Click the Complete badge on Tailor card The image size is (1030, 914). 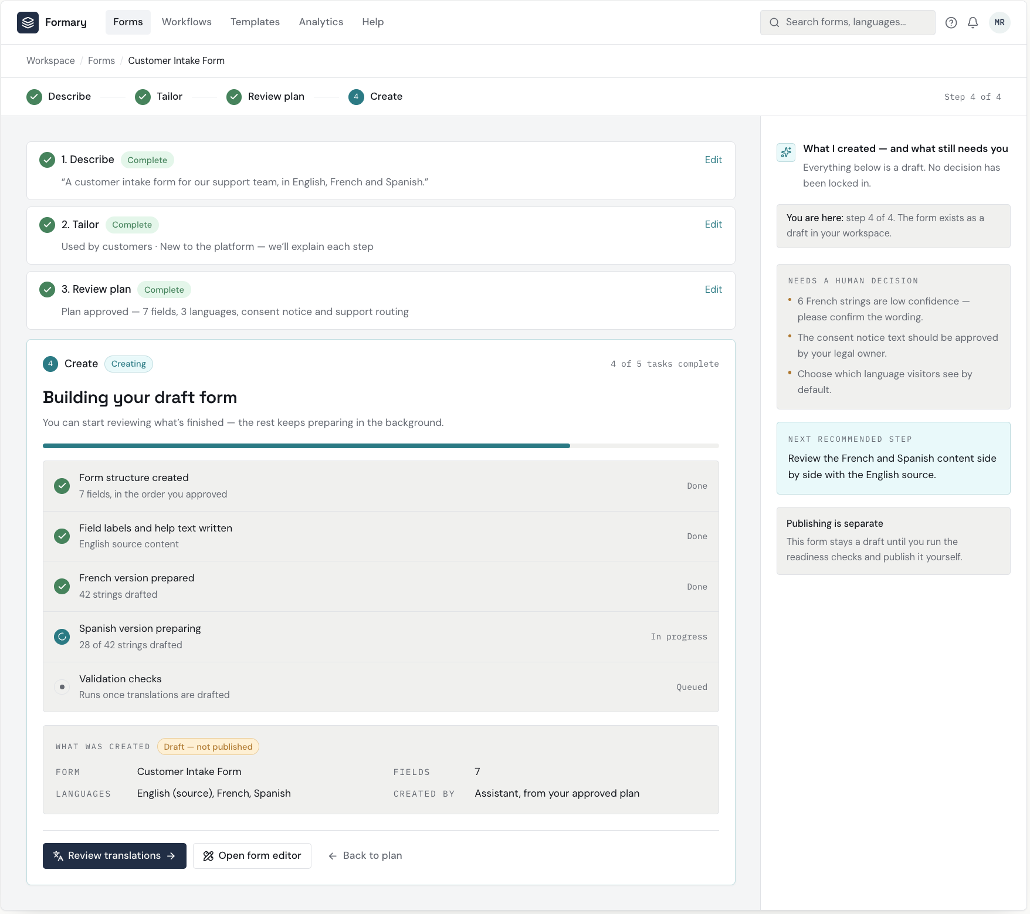click(132, 225)
